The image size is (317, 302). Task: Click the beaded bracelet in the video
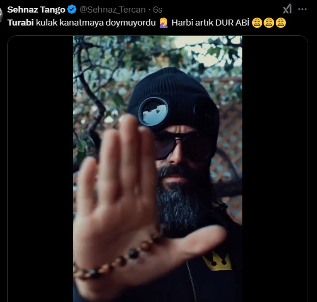pyautogui.click(x=118, y=259)
